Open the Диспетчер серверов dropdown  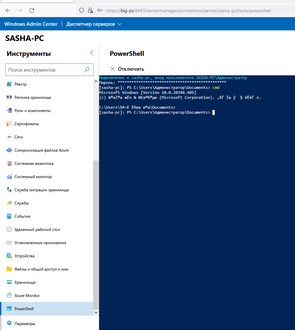94,24
